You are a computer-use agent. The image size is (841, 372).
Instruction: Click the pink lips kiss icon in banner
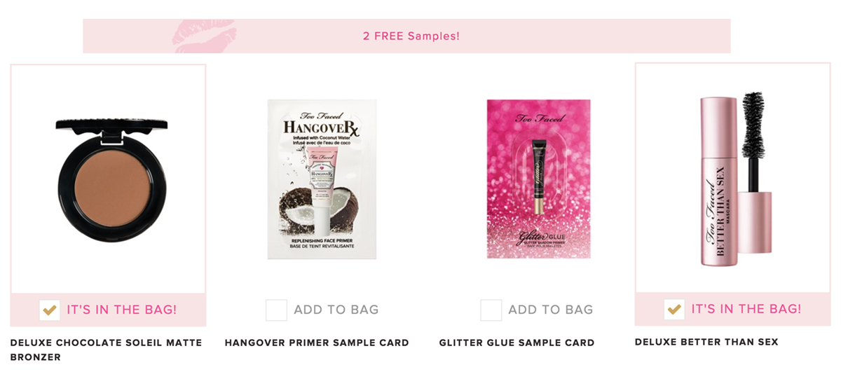click(203, 36)
